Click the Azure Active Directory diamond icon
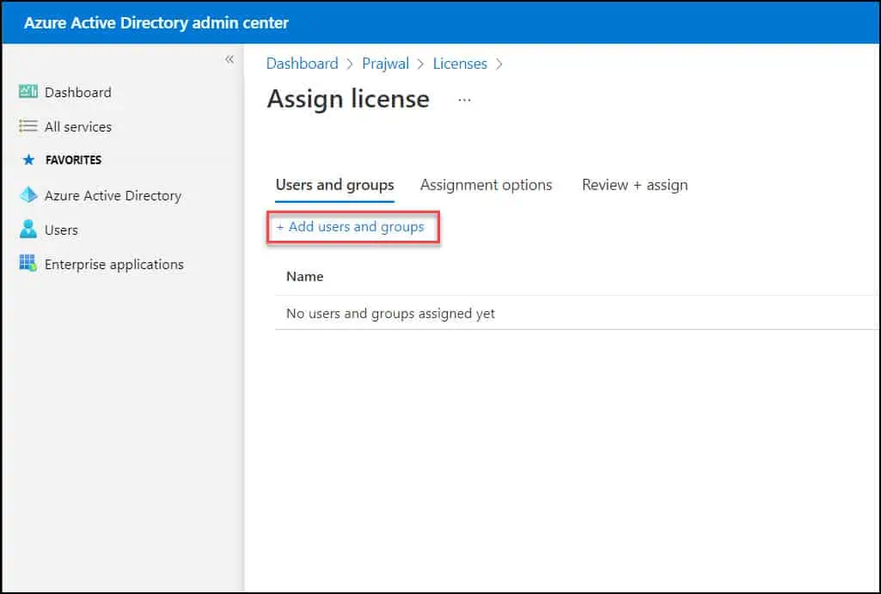 tap(28, 195)
